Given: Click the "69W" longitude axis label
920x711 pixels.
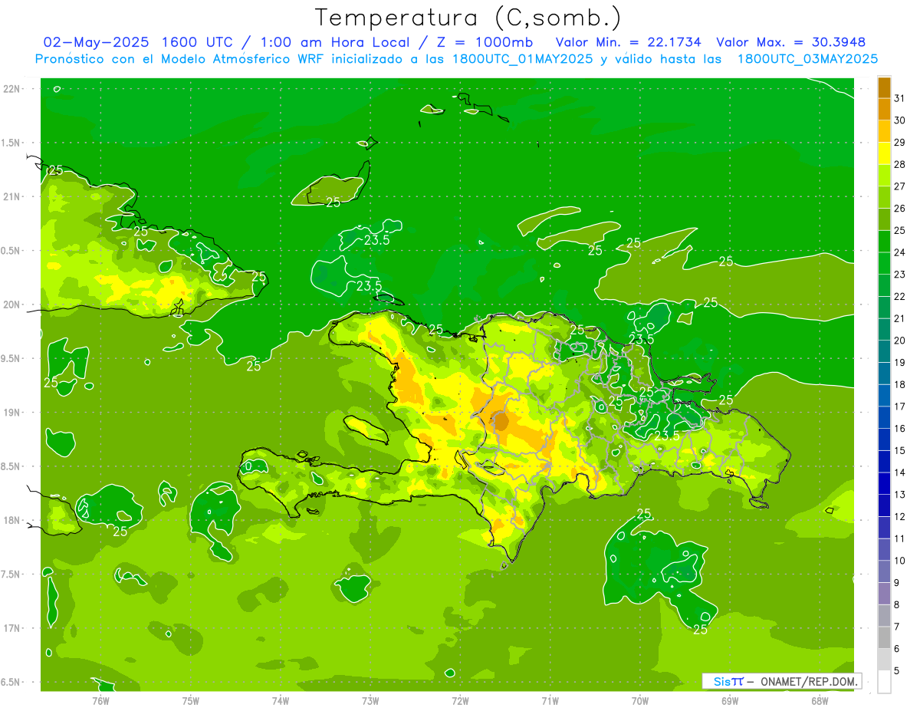Looking at the screenshot, I should 730,700.
